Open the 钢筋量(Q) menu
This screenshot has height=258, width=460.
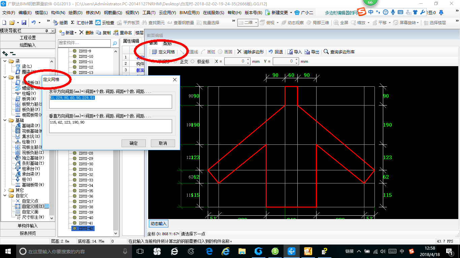pos(113,13)
